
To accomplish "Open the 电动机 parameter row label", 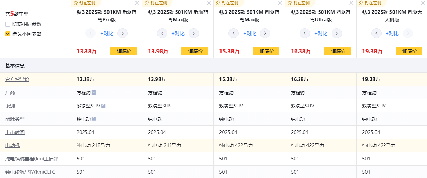I will tap(12, 145).
